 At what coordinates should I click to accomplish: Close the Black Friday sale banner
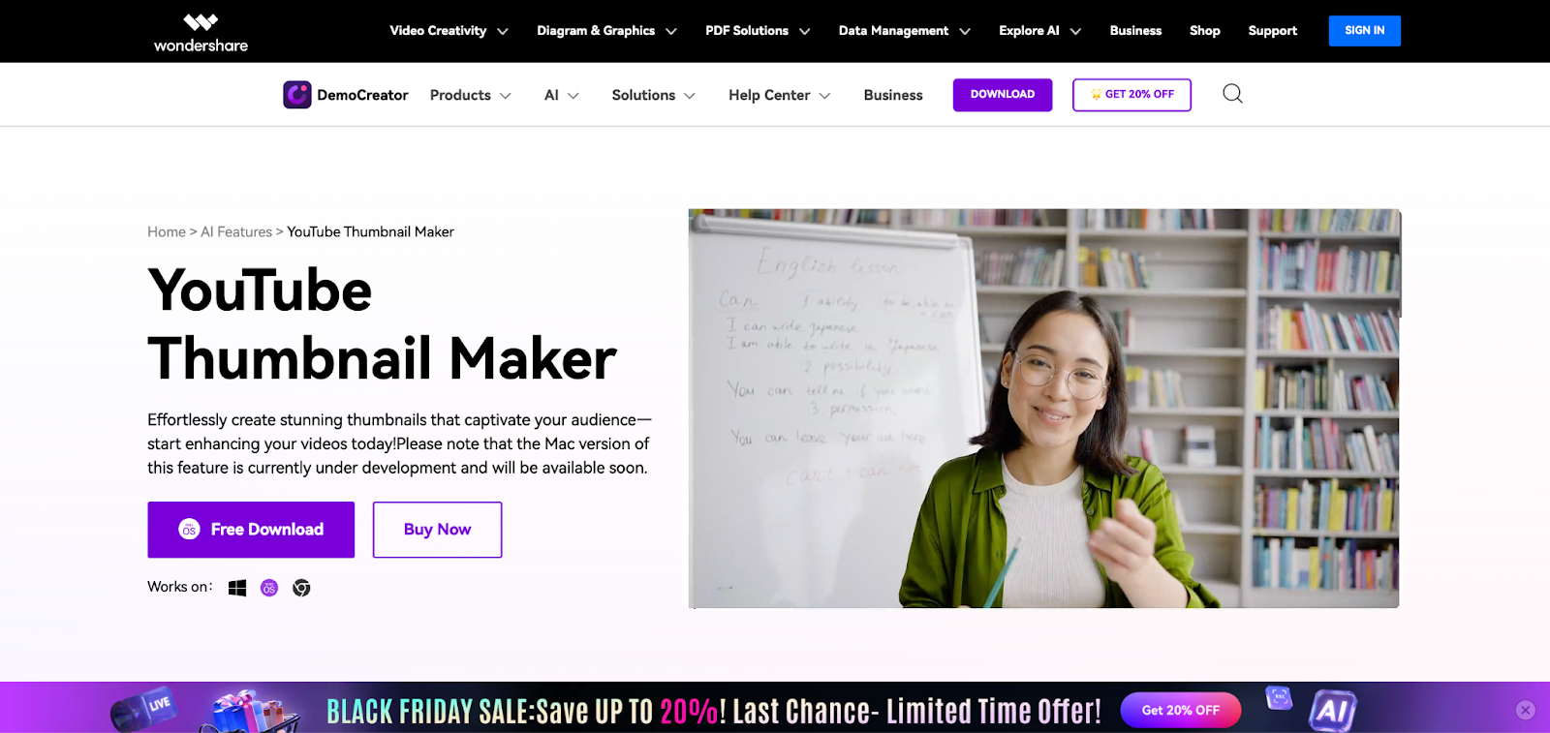point(1525,710)
